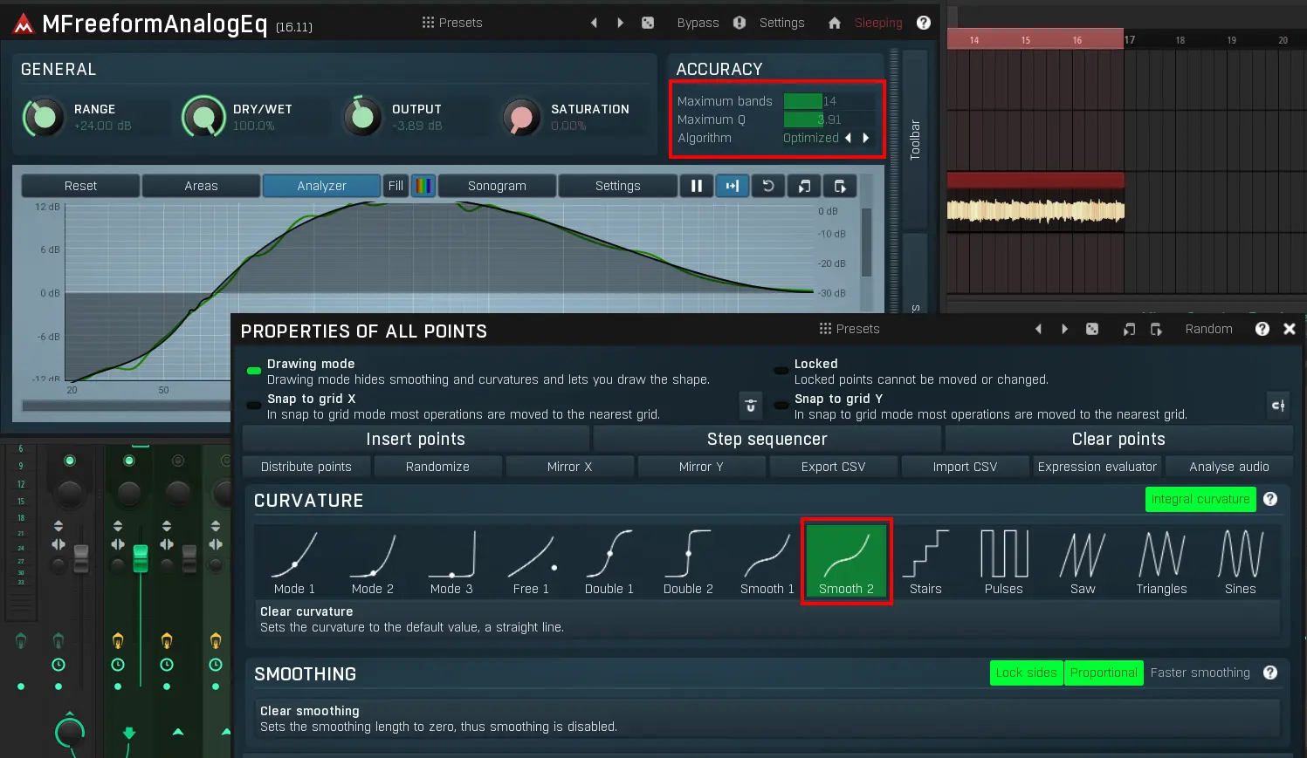Open the Areas tab
Viewport: 1307px width, 758px height.
(x=201, y=186)
